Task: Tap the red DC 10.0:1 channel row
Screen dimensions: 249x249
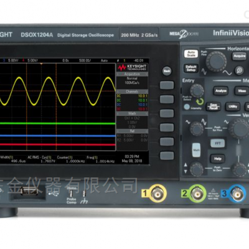Action: click(132, 109)
